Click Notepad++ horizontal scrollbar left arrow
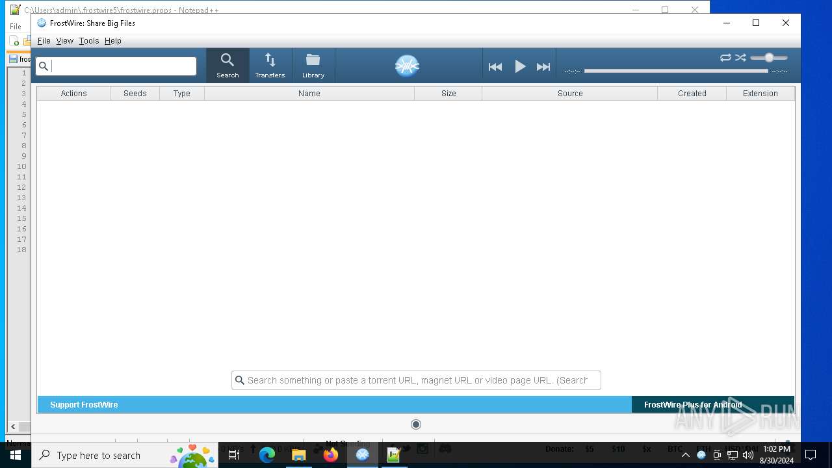The image size is (832, 468). [x=12, y=427]
